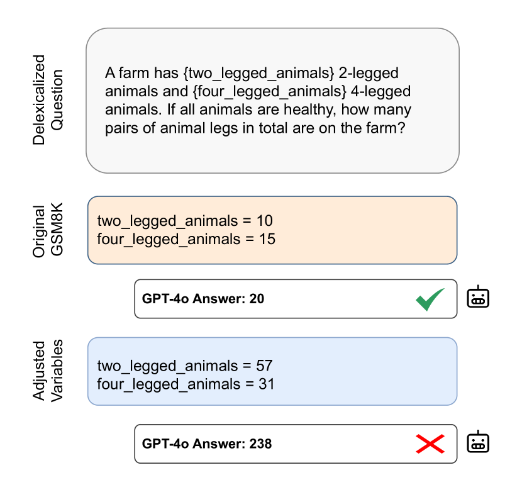
Task: Select the "GPT-4o Answer: 20" text
Action: point(203,299)
